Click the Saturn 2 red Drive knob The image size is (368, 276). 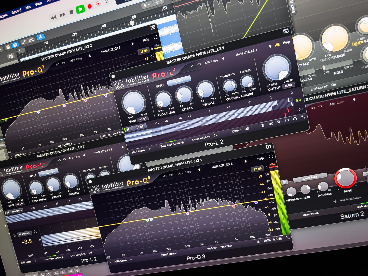[x=345, y=178]
